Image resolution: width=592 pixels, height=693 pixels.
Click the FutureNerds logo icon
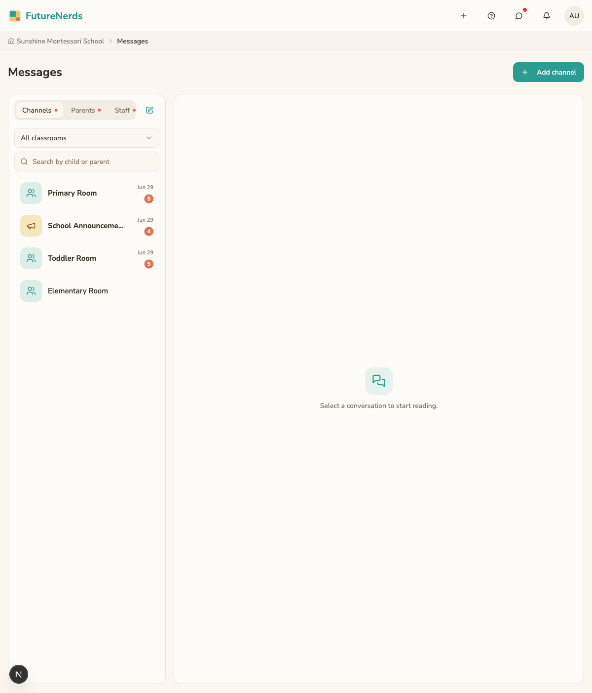point(15,16)
